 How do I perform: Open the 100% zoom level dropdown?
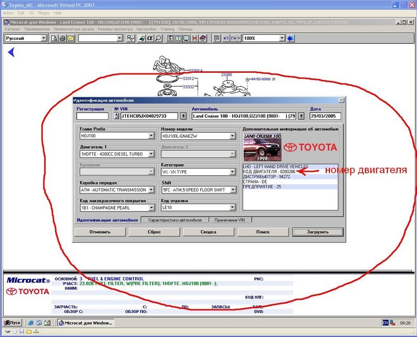pyautogui.click(x=282, y=38)
